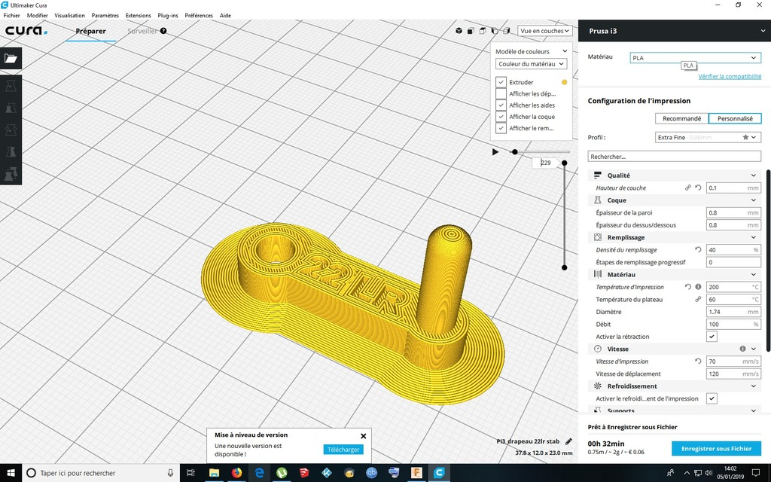This screenshot has width=771, height=482.
Task: Click the 'Vérifier la compatibilité' link
Action: pos(730,76)
